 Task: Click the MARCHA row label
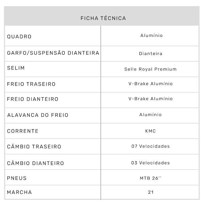click(19, 192)
